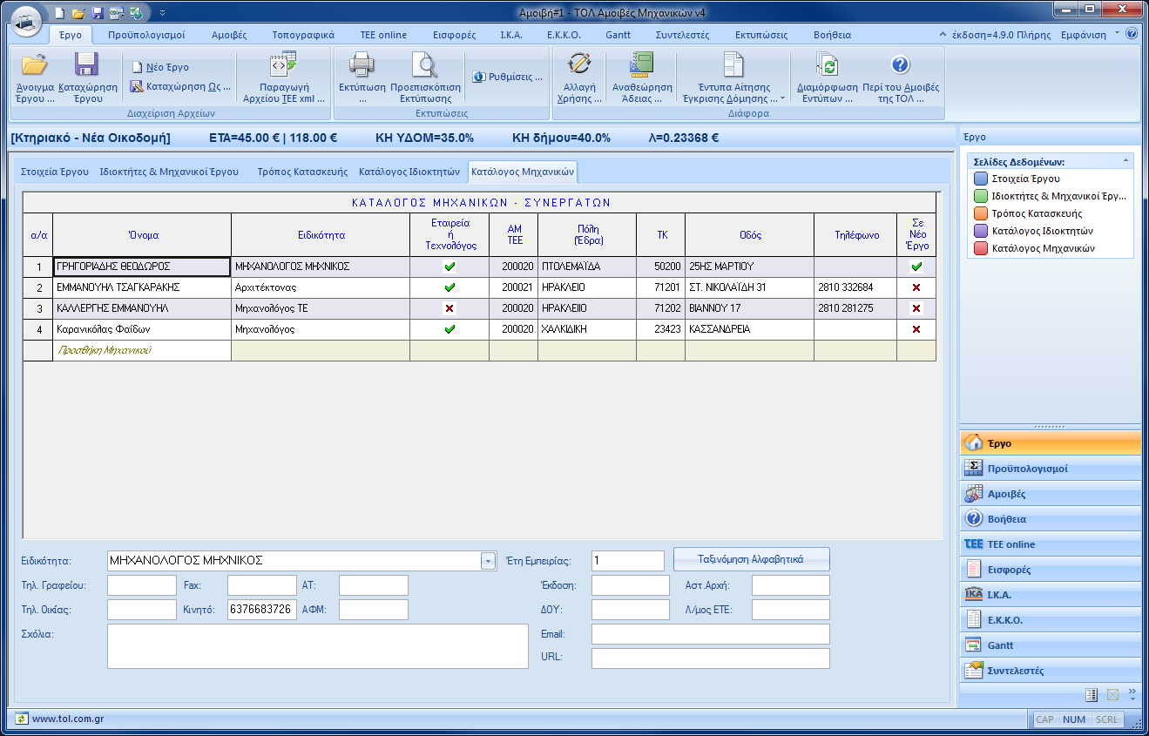
Task: Open Προϋπολογισμοί in navigation pane
Action: (x=1051, y=469)
